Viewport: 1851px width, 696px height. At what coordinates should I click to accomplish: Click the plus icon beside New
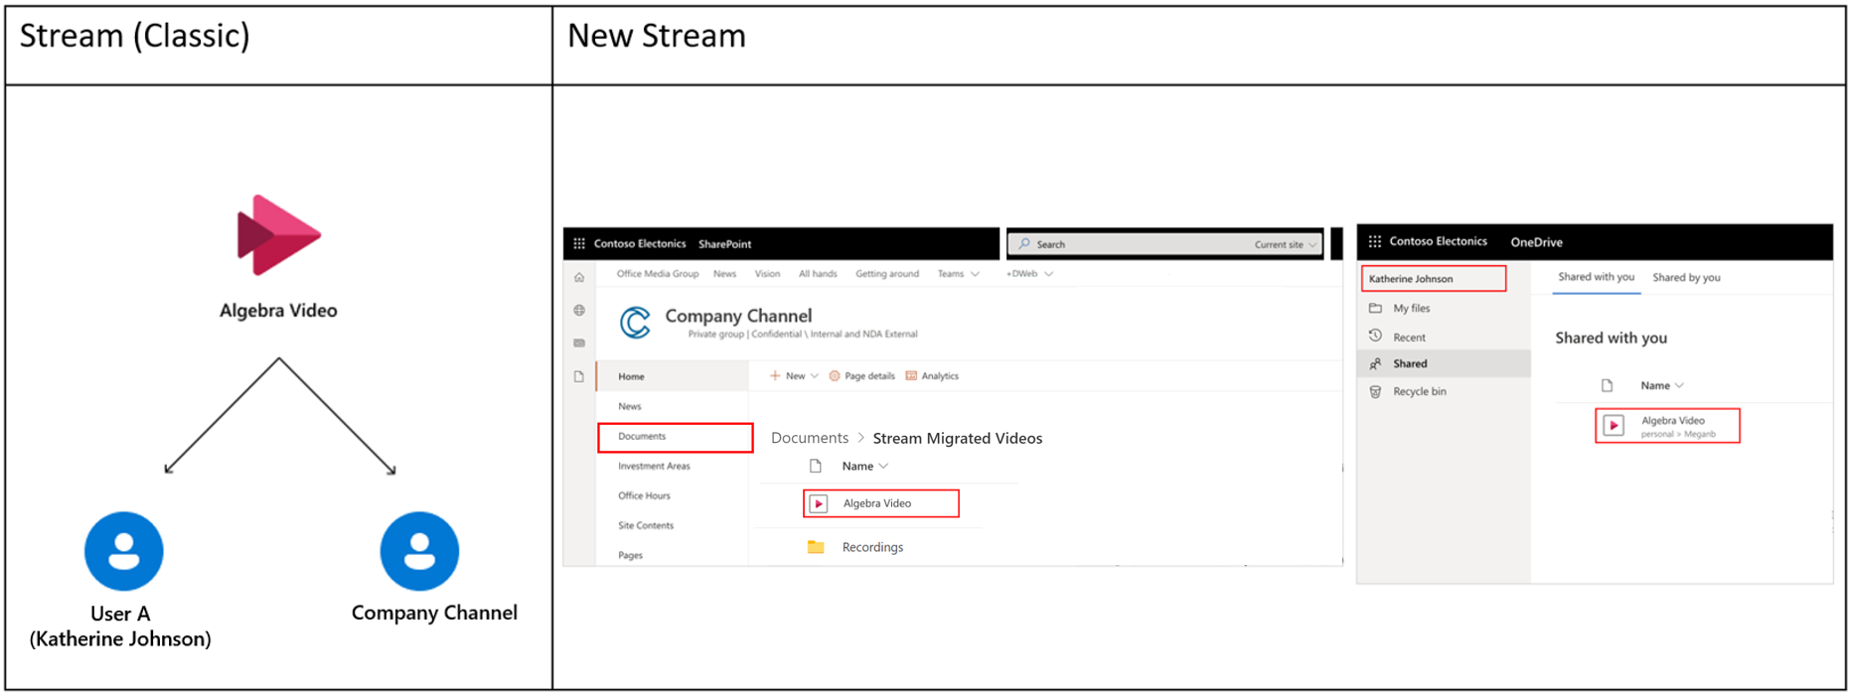[x=775, y=375]
